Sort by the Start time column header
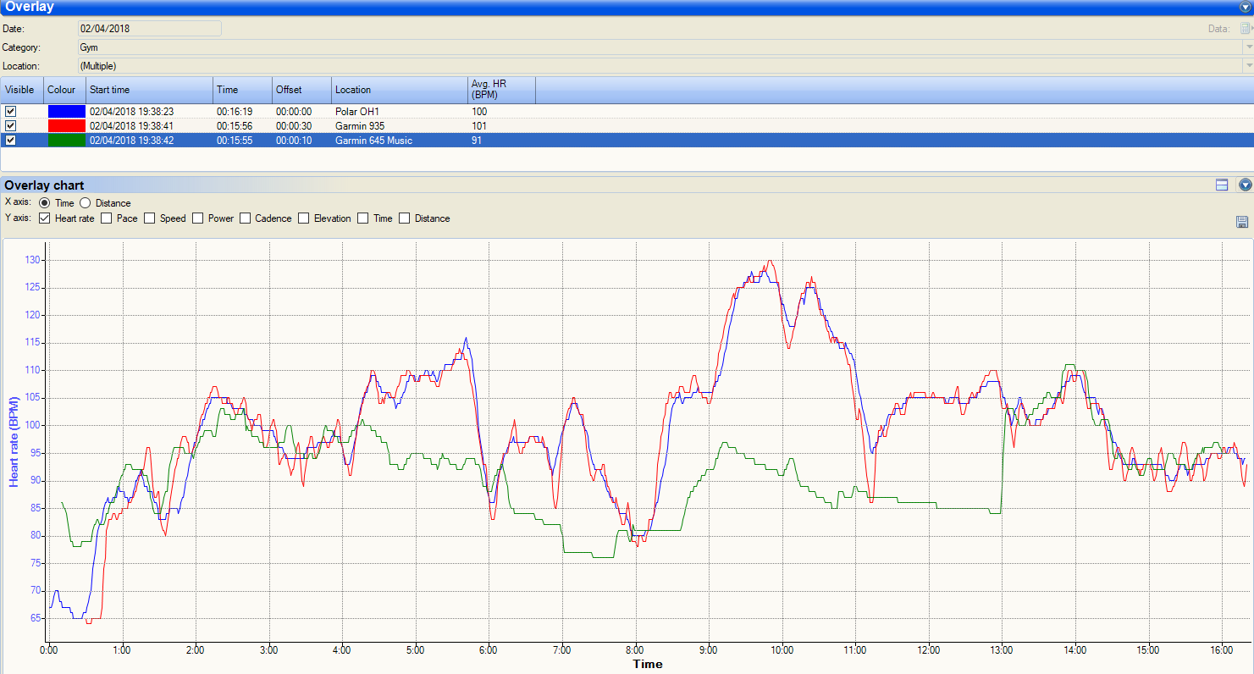Viewport: 1254px width, 674px height. pyautogui.click(x=149, y=90)
